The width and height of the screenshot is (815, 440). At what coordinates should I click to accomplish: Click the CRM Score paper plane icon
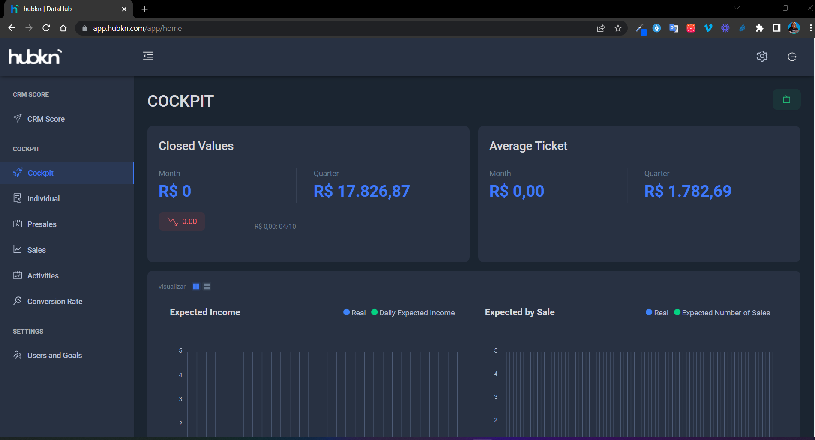click(x=17, y=118)
